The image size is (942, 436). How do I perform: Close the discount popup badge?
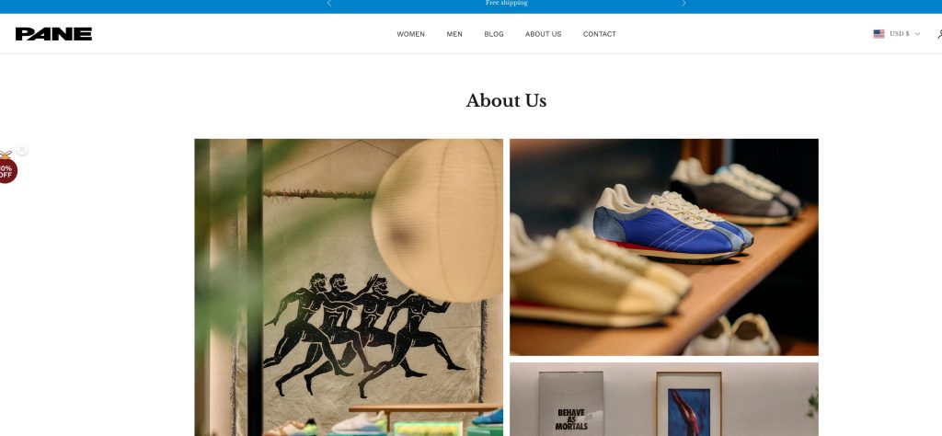(x=22, y=150)
